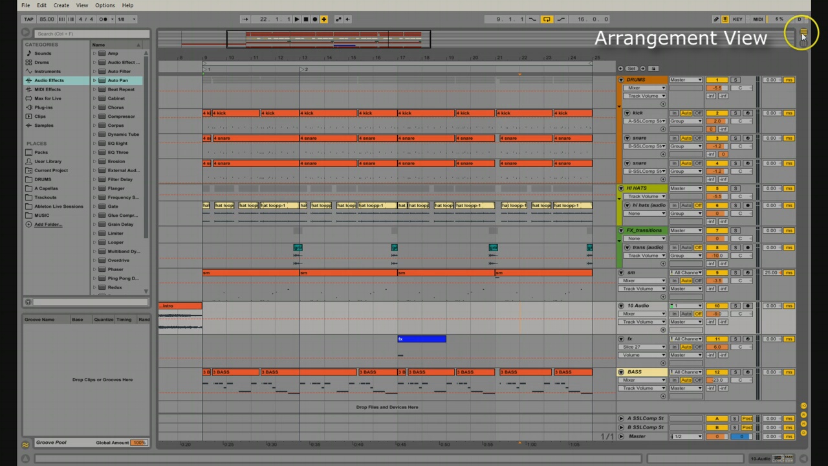Click the Add Folder link
The image size is (828, 466).
pyautogui.click(x=48, y=225)
